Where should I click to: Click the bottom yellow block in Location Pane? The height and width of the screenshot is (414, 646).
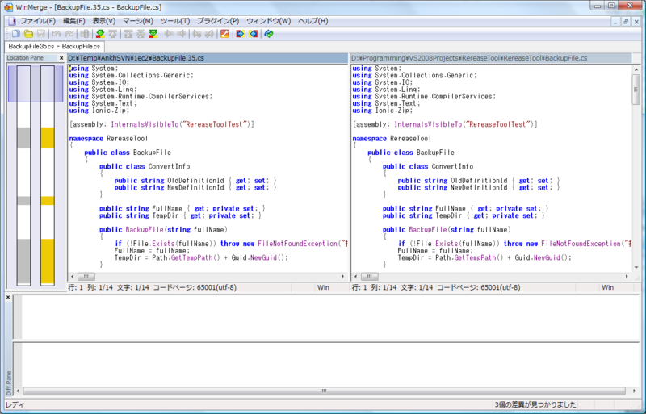pyautogui.click(x=48, y=261)
